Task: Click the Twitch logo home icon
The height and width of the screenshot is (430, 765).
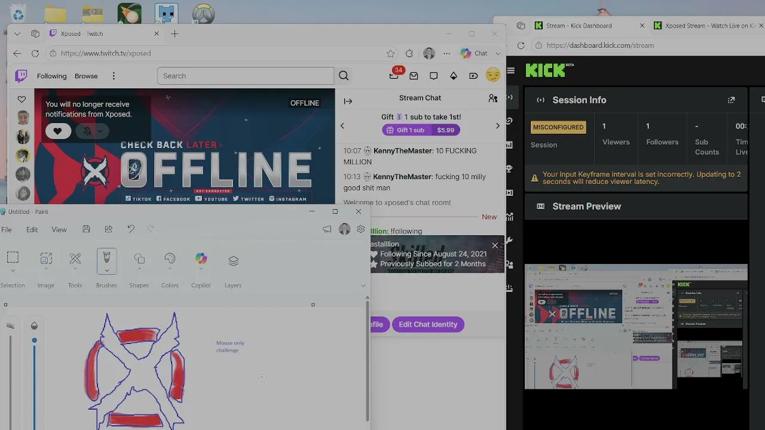Action: [x=21, y=76]
